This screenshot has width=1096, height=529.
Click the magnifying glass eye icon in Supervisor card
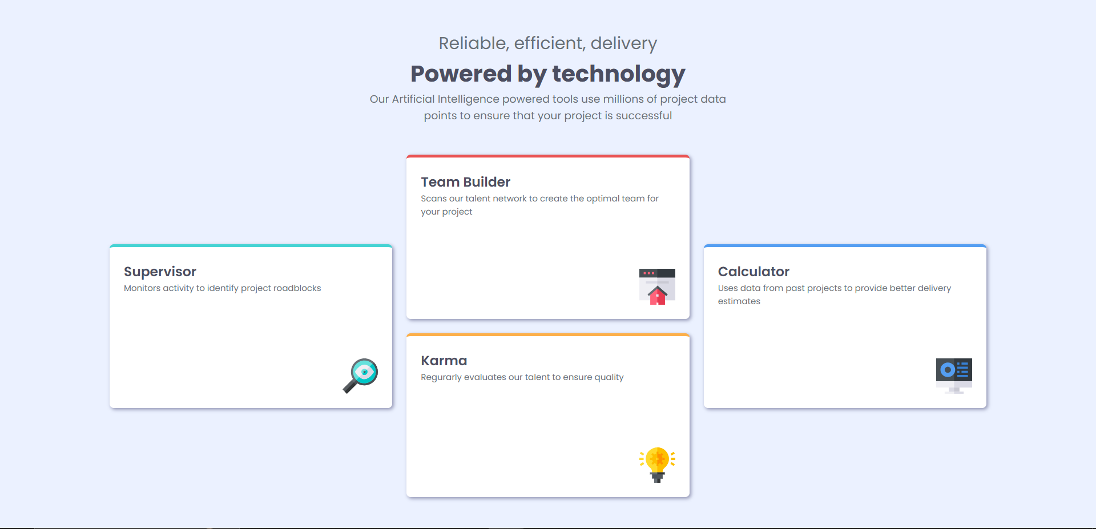tap(360, 375)
